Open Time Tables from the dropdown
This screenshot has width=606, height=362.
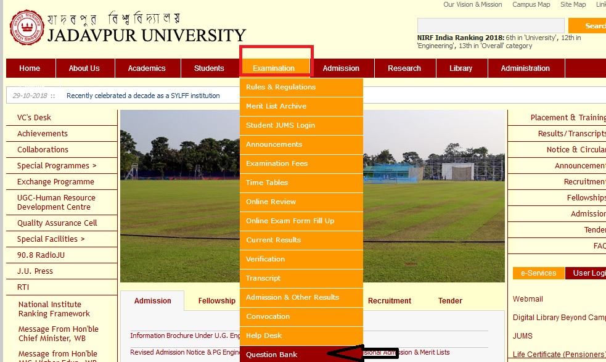point(301,183)
